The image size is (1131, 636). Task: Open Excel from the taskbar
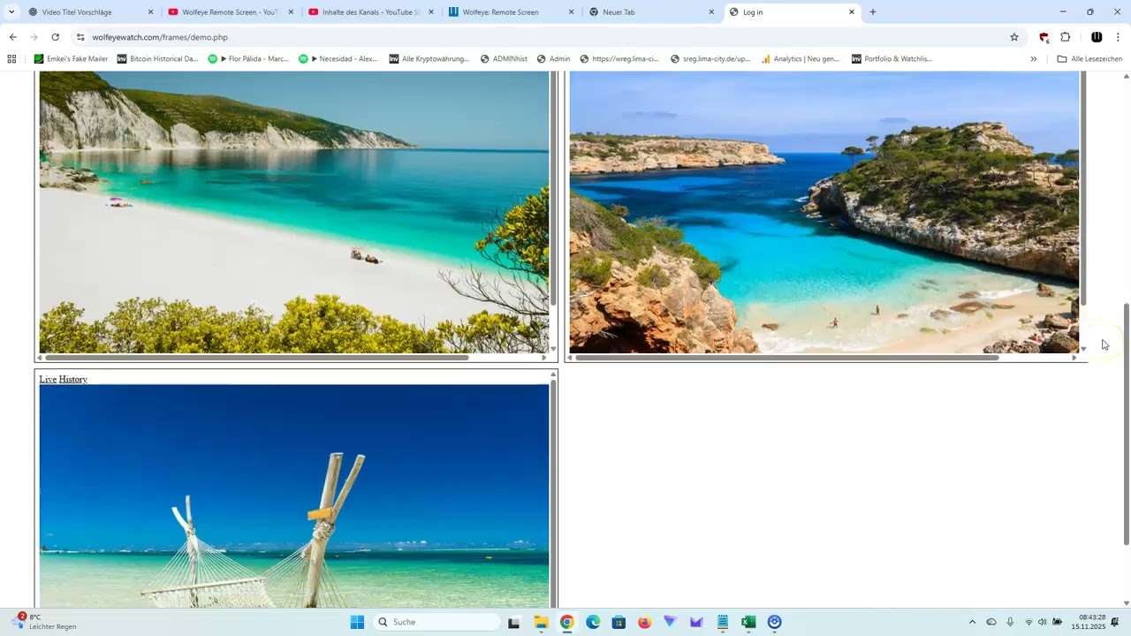pos(748,622)
